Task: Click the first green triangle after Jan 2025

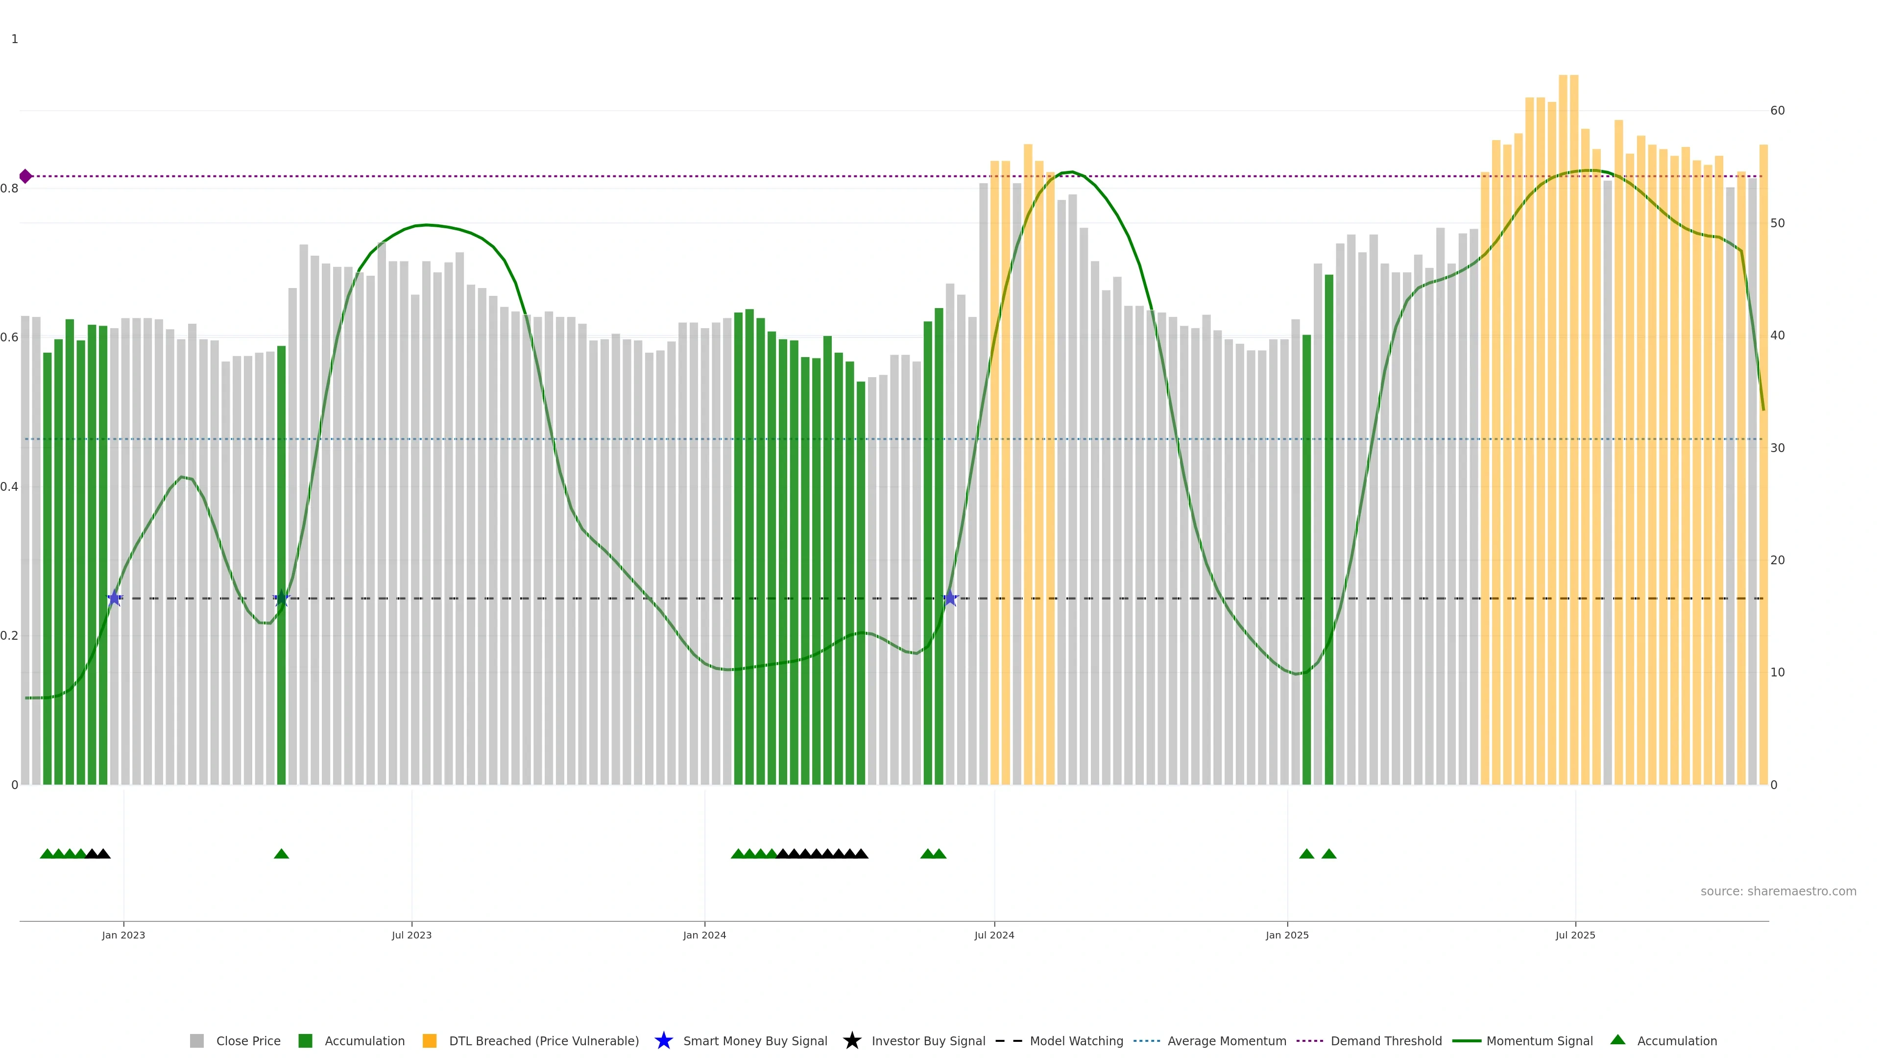Action: 1306,854
